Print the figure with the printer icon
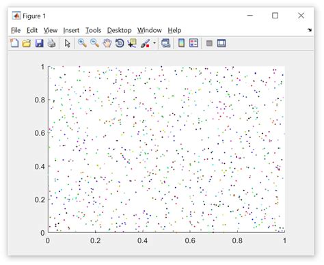 tap(51, 43)
